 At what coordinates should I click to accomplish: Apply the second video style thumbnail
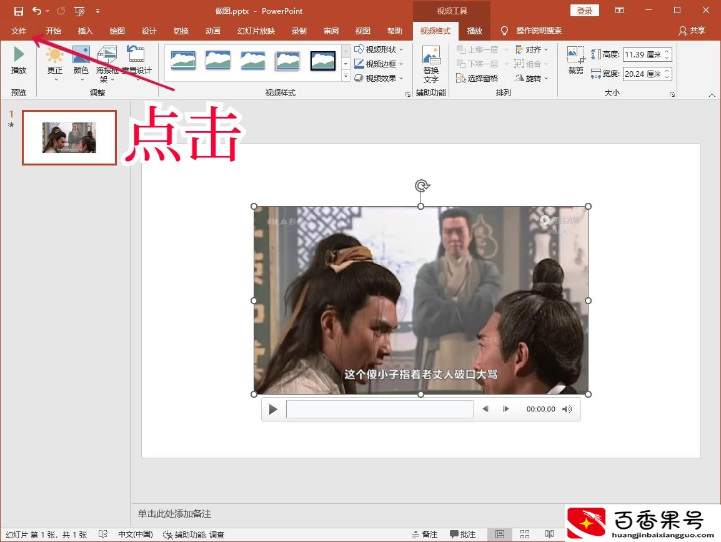point(218,61)
